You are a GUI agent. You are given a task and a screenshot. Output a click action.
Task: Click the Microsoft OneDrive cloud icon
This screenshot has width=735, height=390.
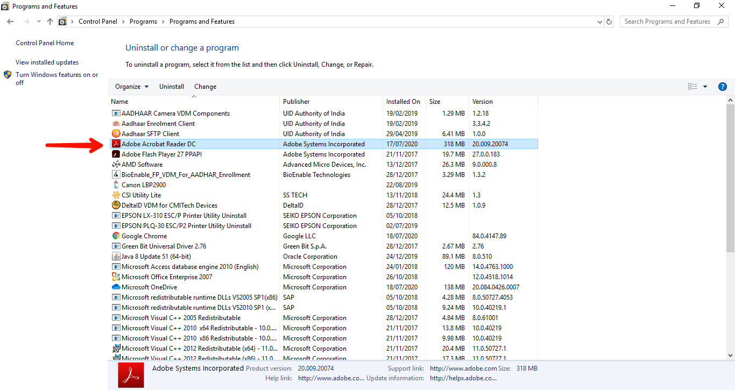pos(116,287)
